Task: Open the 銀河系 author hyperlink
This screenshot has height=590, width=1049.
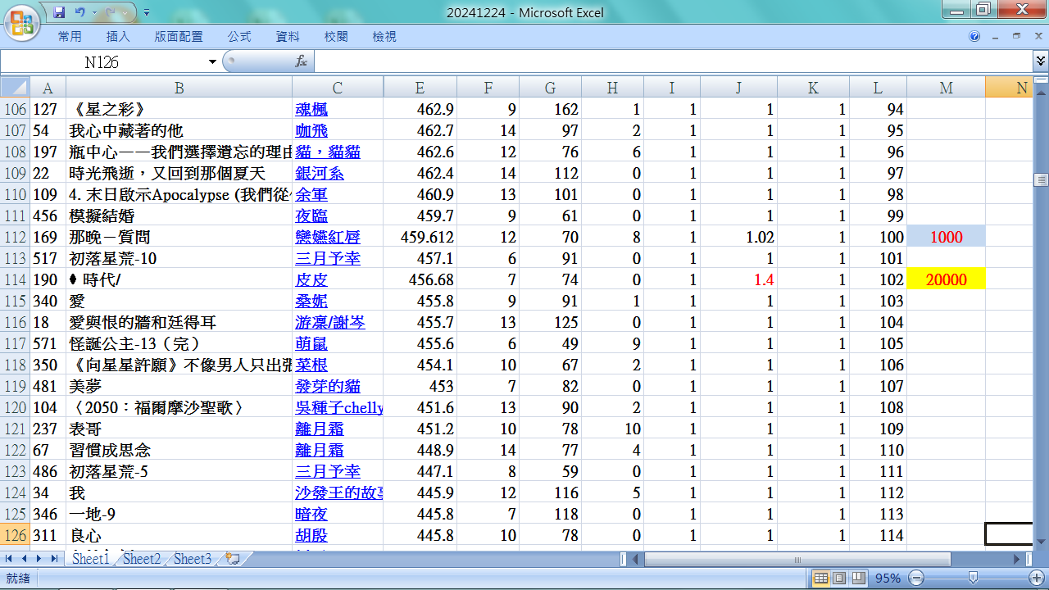Action: pyautogui.click(x=320, y=173)
